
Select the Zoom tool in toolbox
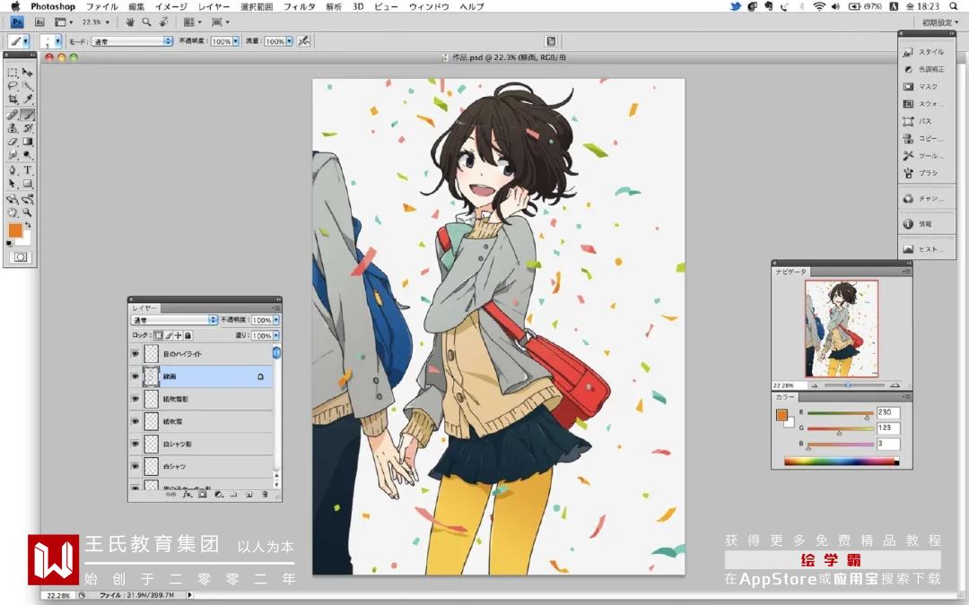click(x=27, y=212)
